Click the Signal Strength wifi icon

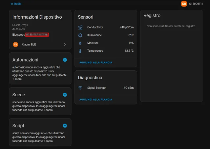80,88
